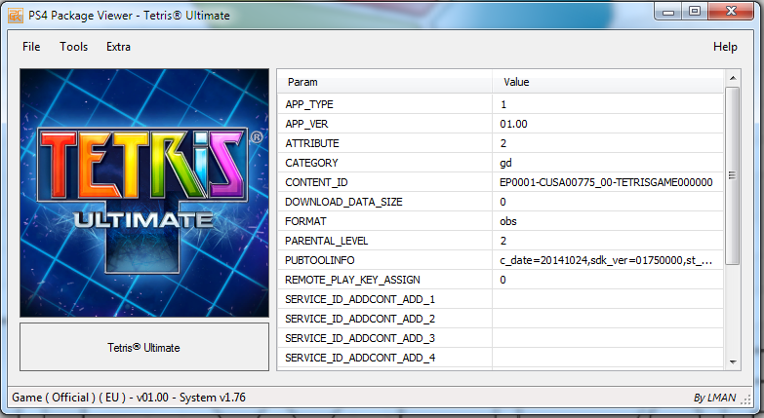Click the Tetris® Ultimate title button

pos(143,347)
